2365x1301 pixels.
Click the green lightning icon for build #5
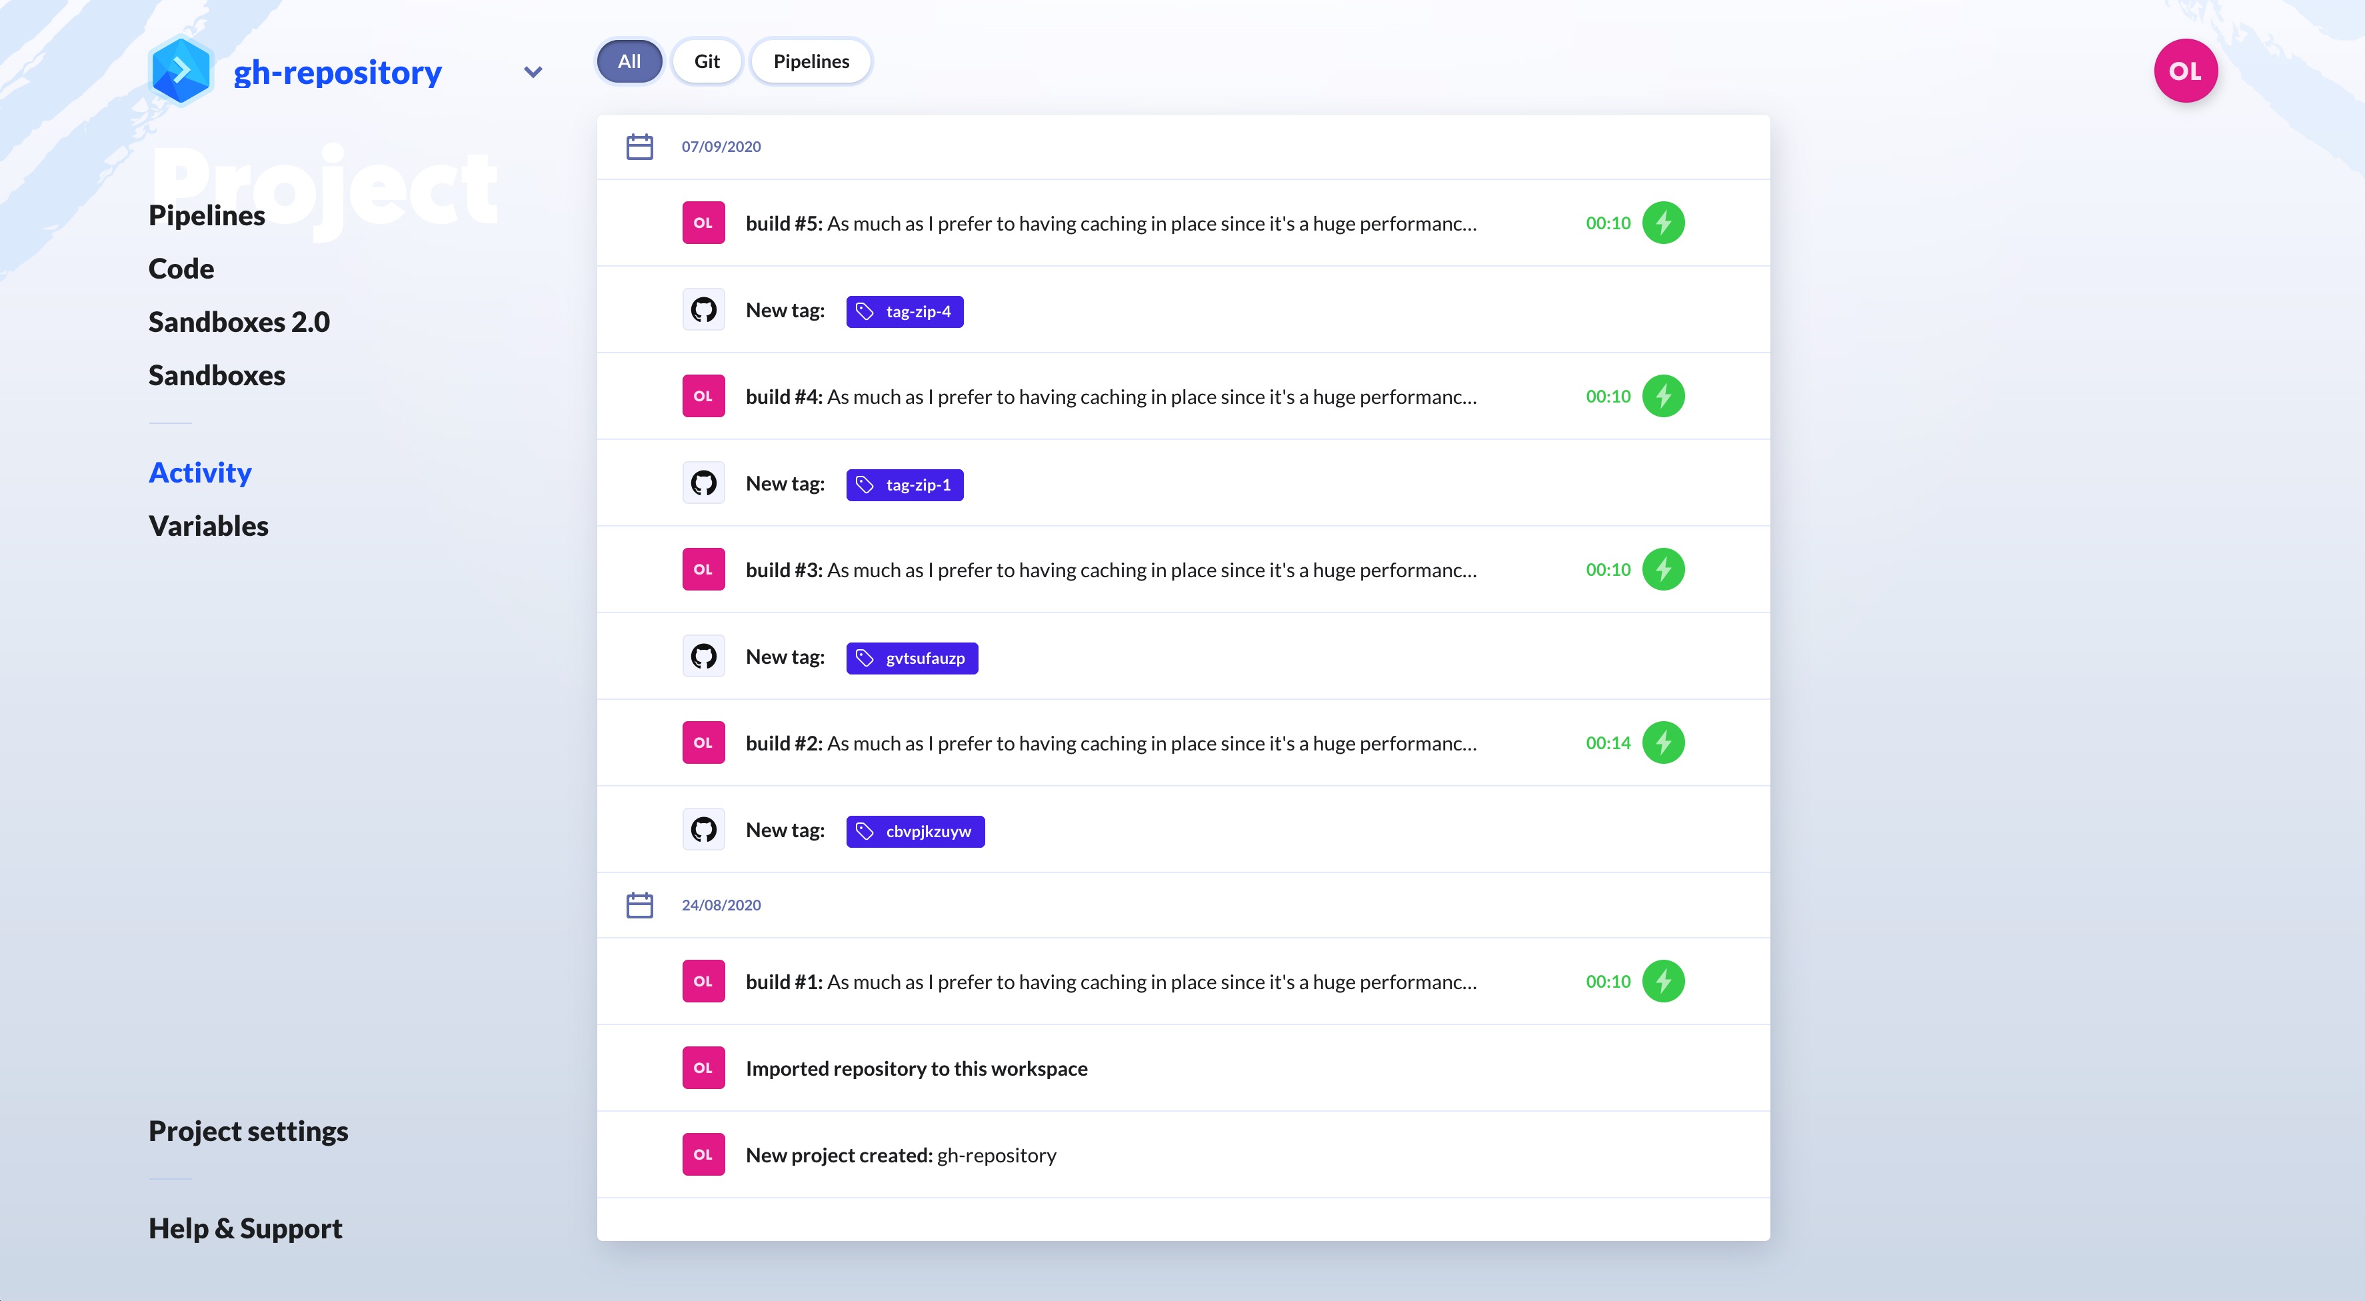click(x=1662, y=223)
